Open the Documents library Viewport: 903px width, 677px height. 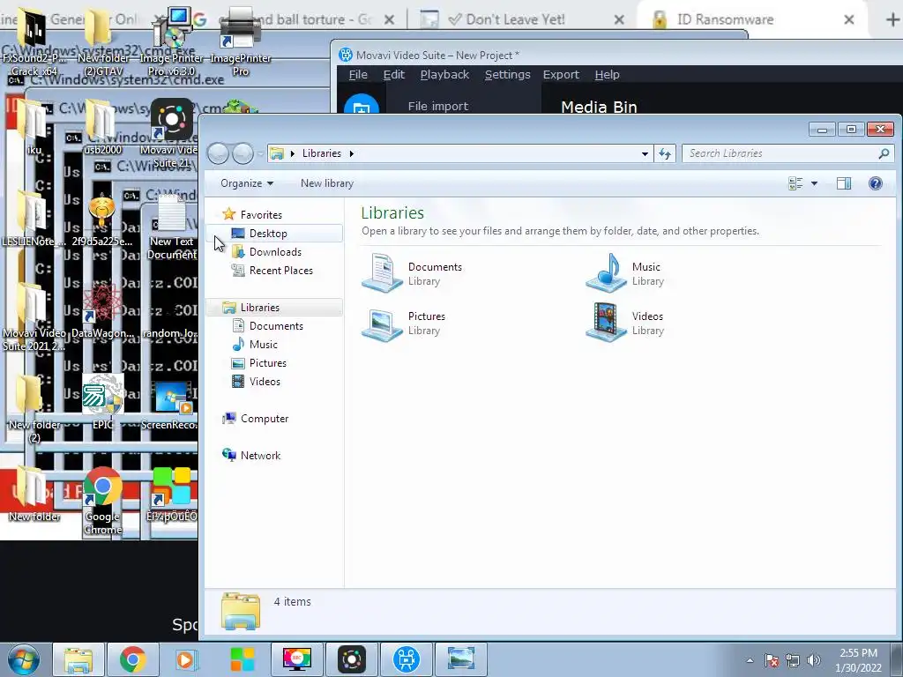tap(413, 273)
